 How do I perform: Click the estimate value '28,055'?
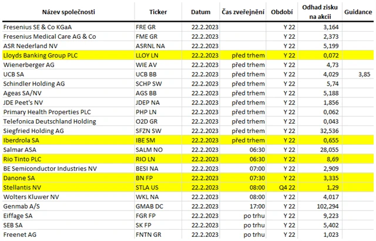click(330, 150)
